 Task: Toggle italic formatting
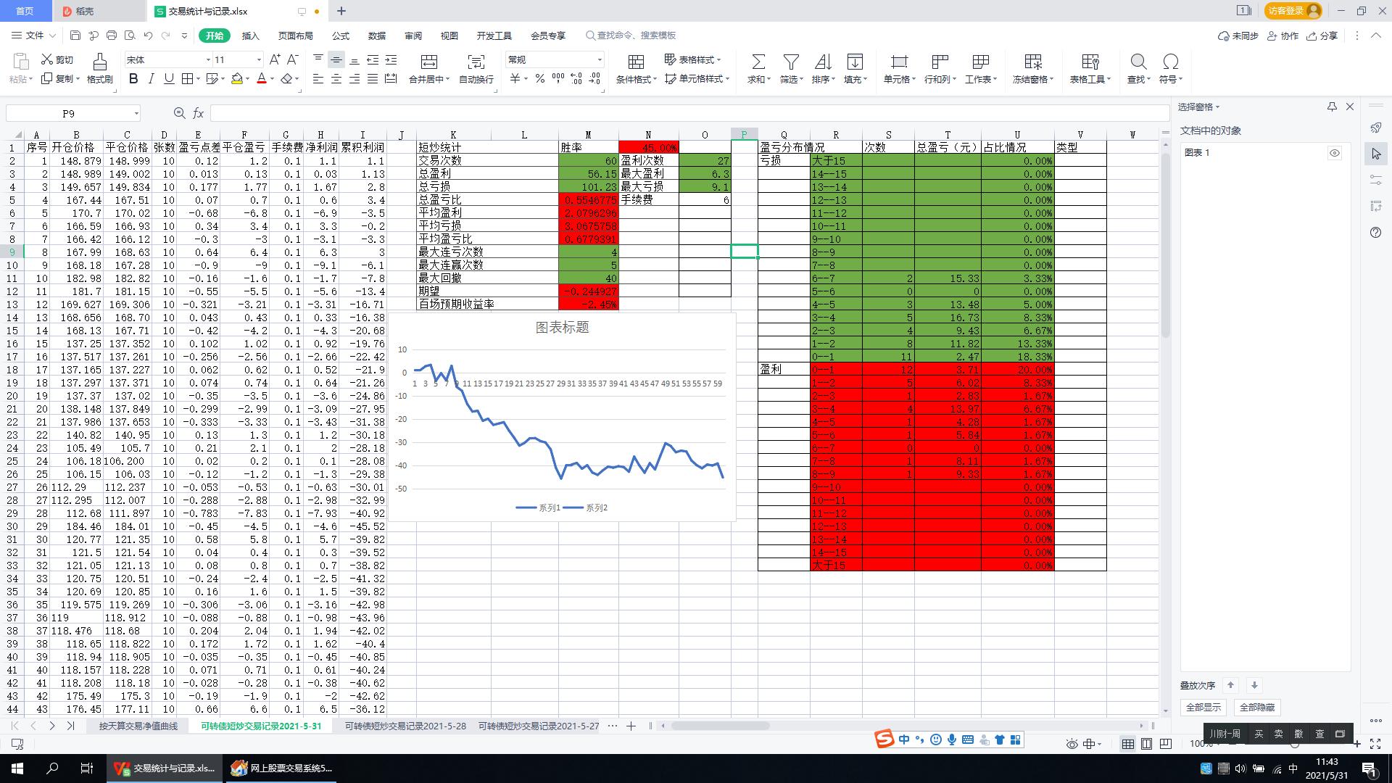(151, 79)
